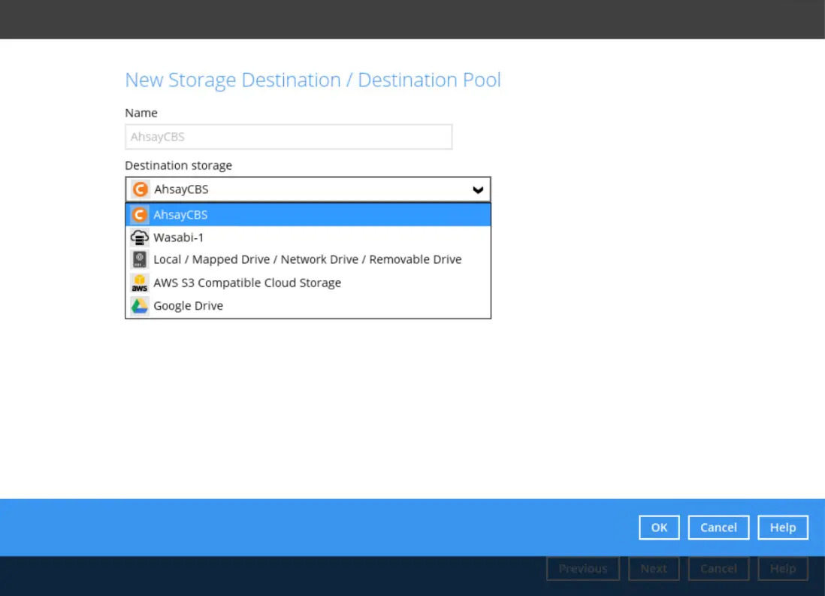Choose Wasabi-1 from the destination list
The image size is (825, 596).
point(179,237)
